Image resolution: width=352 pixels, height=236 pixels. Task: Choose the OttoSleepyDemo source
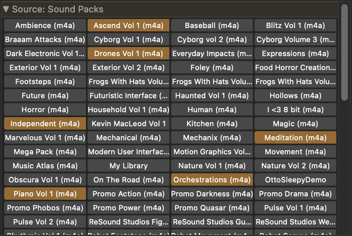[295, 179]
